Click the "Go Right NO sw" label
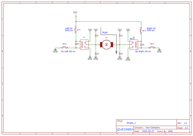193x136 pixels. pyautogui.click(x=143, y=51)
